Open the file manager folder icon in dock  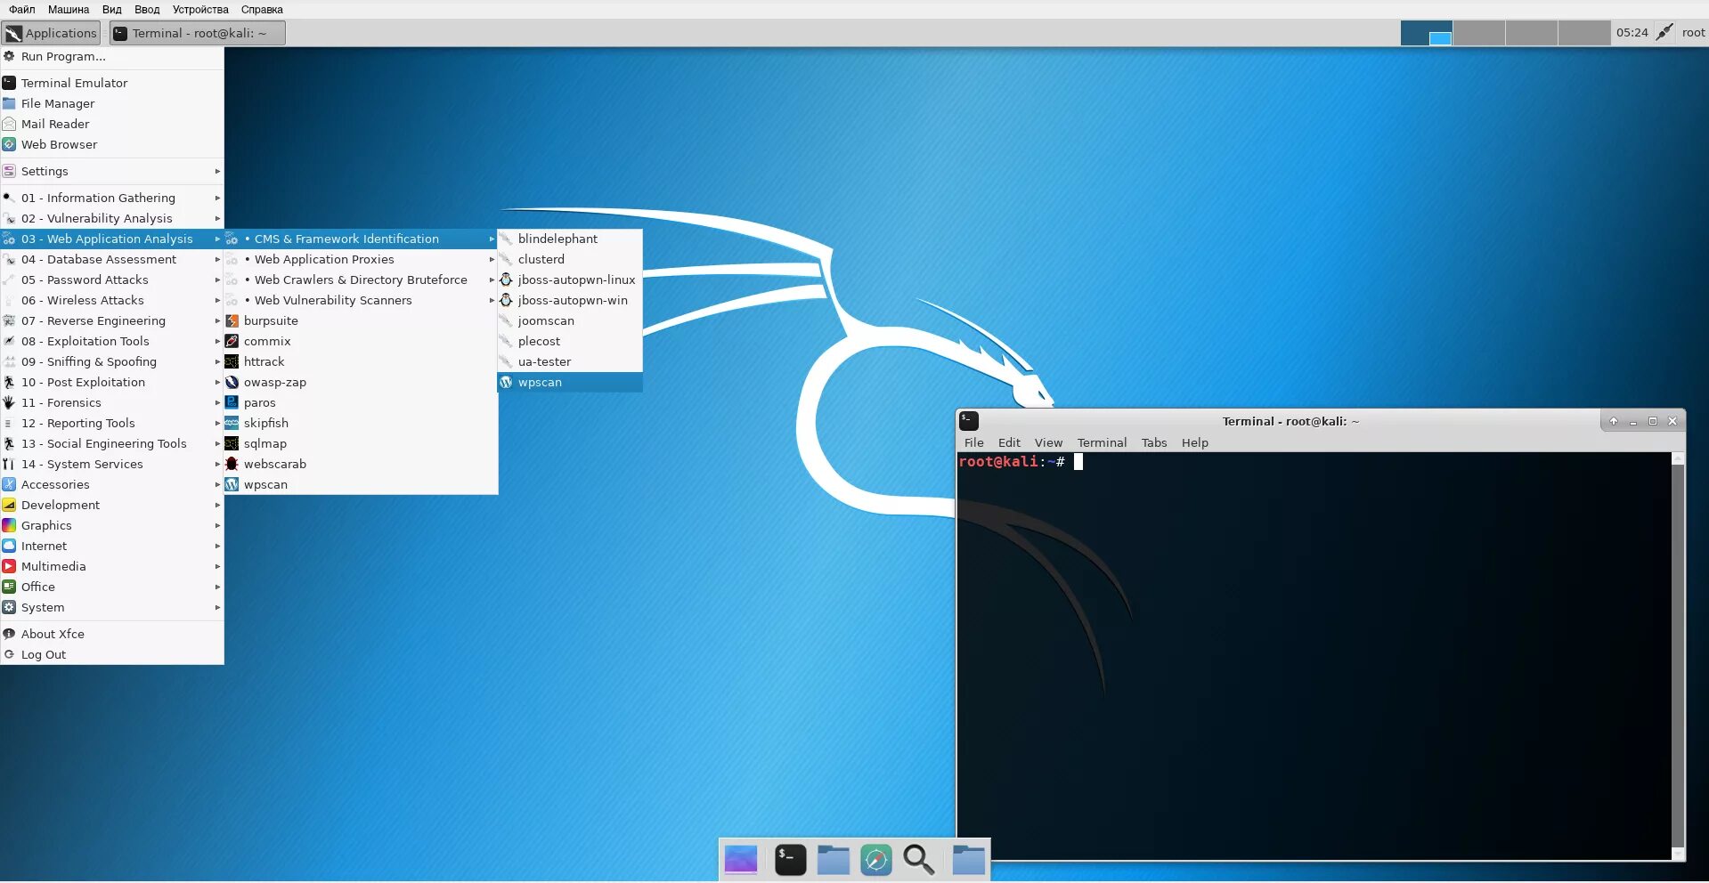coord(834,860)
